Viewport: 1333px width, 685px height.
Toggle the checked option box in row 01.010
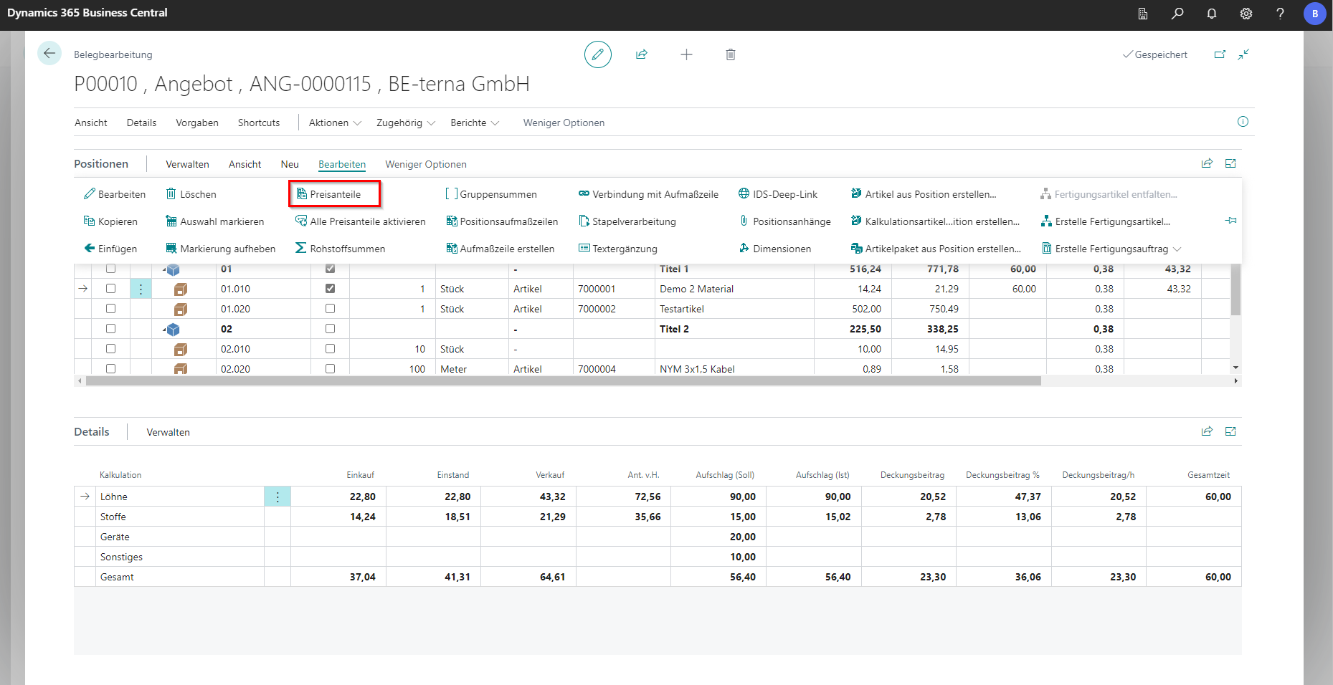(x=330, y=289)
